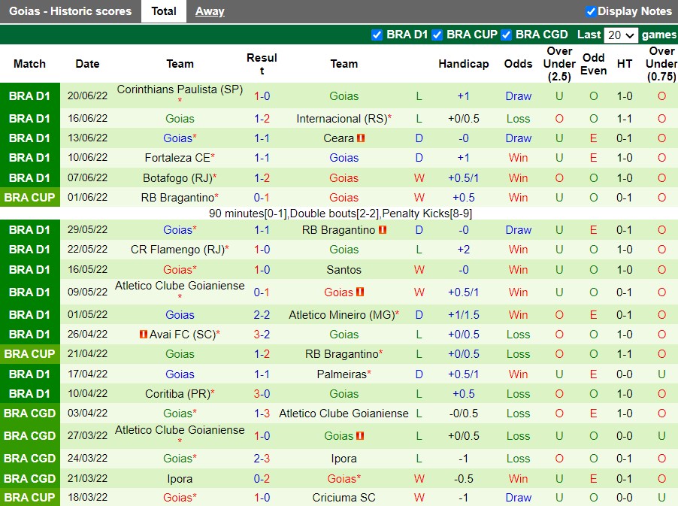Click the +2 handicap for Flamengo match
This screenshot has height=506, width=678.
point(464,250)
